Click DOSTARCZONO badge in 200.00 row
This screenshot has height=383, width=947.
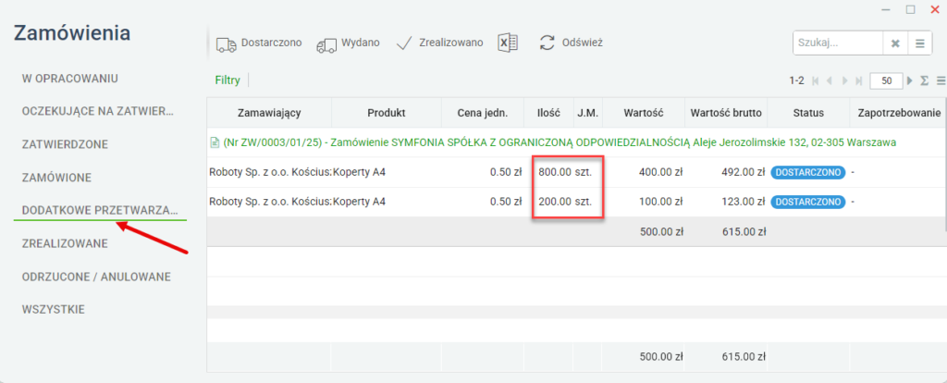tap(807, 202)
